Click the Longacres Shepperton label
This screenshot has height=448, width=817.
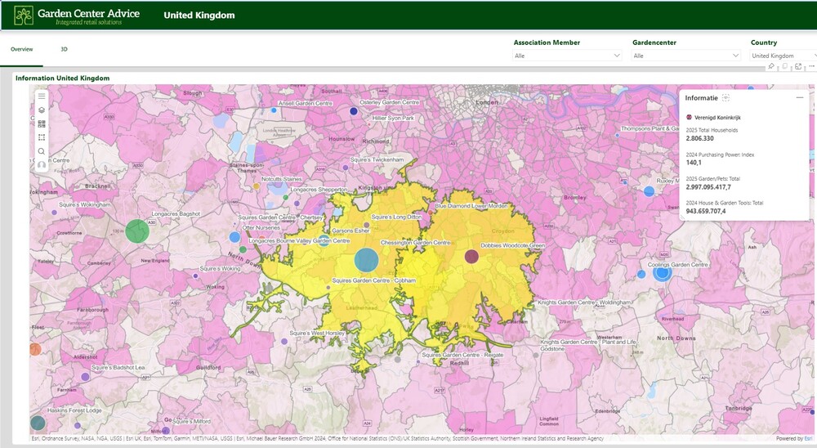[x=319, y=190]
